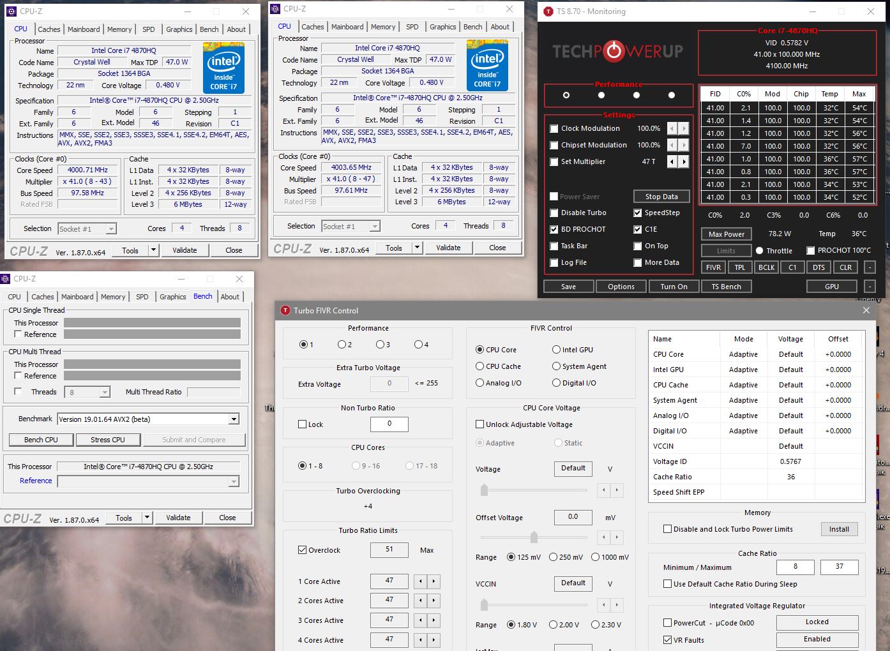Click the Options button in ThrottleStop
The width and height of the screenshot is (890, 651).
(621, 287)
